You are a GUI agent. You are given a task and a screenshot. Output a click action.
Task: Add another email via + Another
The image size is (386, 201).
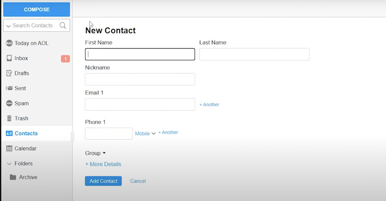point(209,104)
